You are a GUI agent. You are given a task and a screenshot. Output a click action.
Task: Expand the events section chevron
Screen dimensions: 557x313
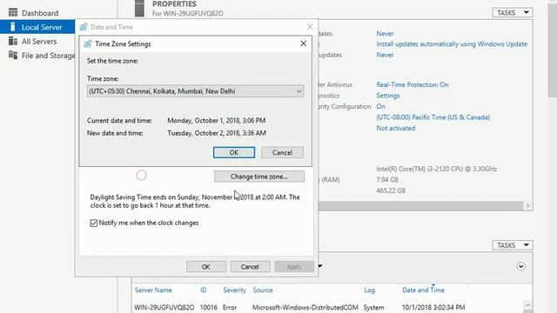click(520, 266)
